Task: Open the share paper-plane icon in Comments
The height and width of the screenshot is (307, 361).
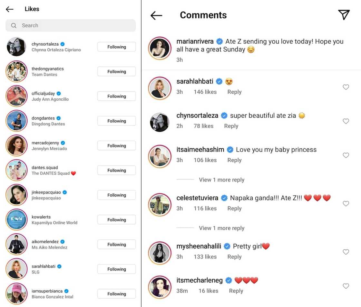Action: click(344, 15)
